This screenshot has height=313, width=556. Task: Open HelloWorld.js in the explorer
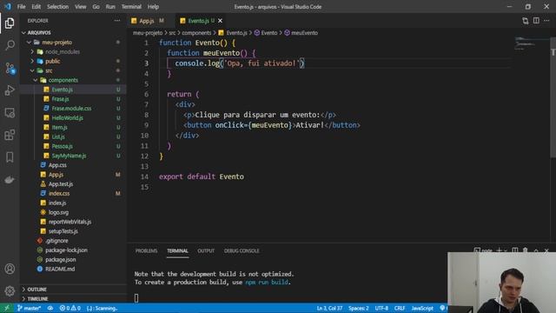click(x=68, y=118)
